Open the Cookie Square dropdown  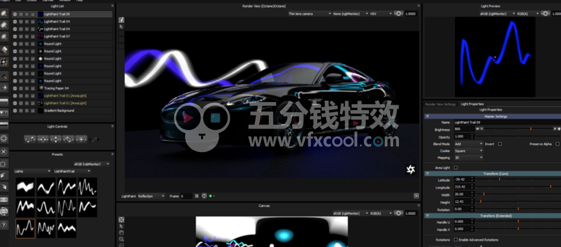click(x=468, y=151)
